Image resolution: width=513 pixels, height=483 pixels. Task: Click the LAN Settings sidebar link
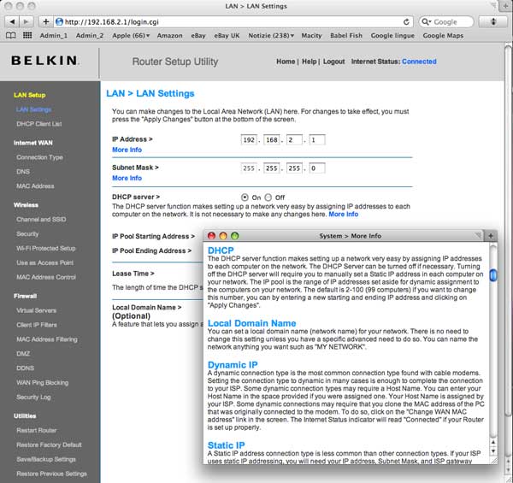pyautogui.click(x=33, y=109)
